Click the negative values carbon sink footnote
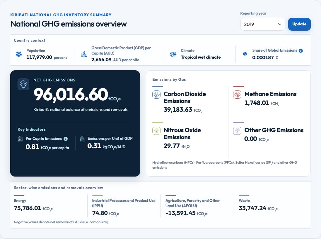The image size is (321, 239). click(x=61, y=222)
